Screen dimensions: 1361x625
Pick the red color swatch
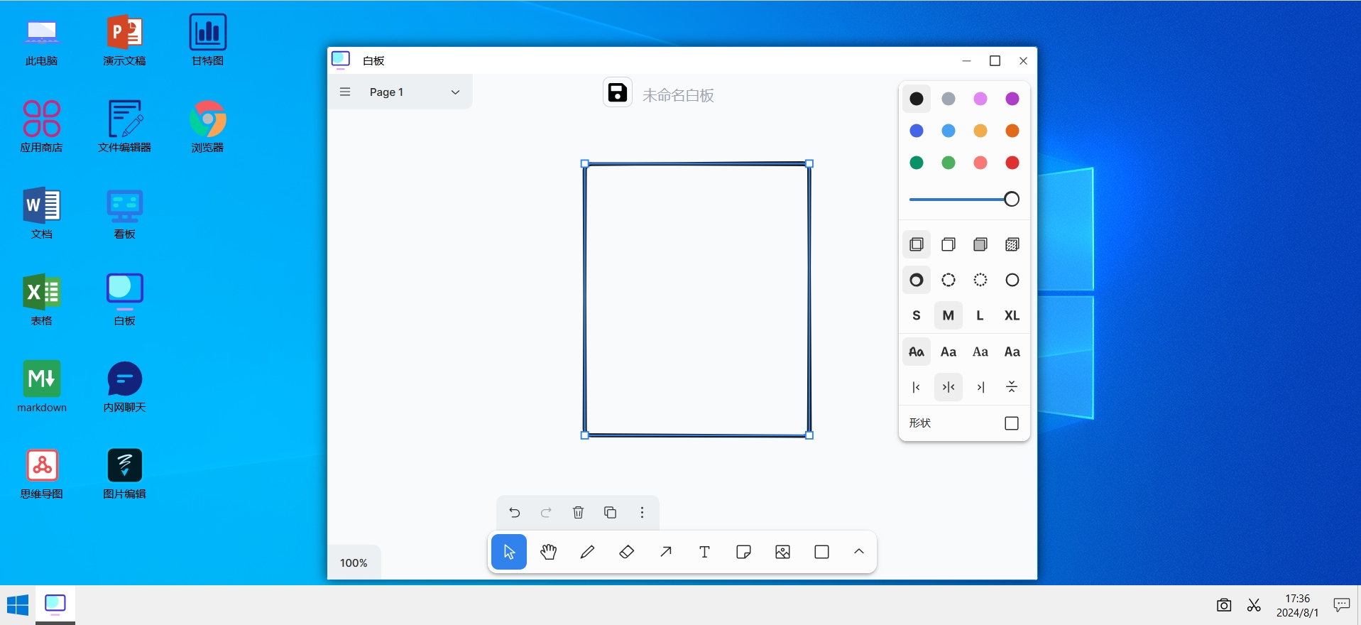(x=1012, y=163)
